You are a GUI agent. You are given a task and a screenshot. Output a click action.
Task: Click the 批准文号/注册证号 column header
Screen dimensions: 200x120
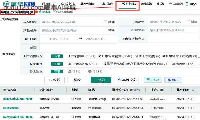[x=126, y=90]
